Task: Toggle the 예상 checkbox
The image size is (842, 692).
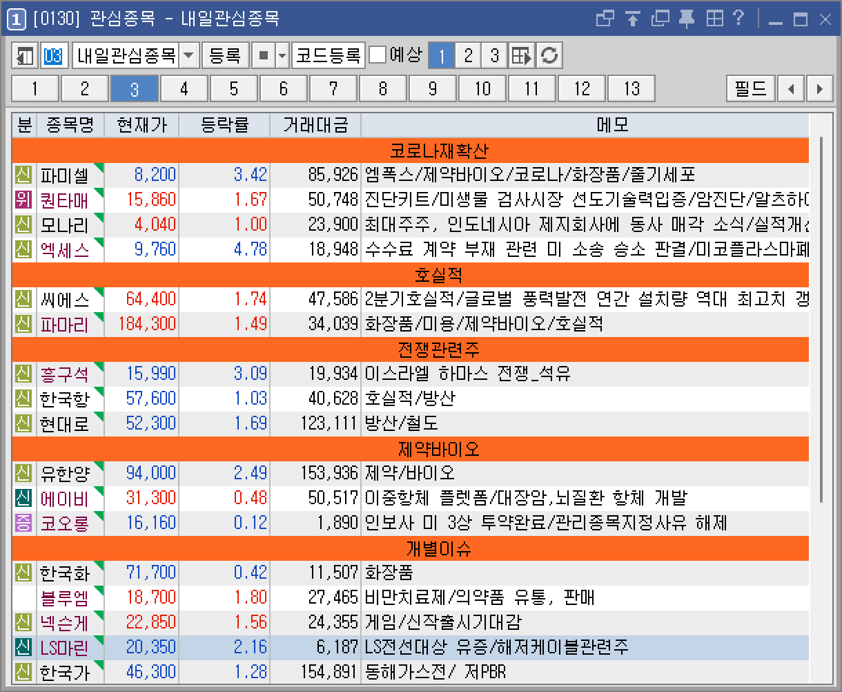Action: [x=378, y=55]
